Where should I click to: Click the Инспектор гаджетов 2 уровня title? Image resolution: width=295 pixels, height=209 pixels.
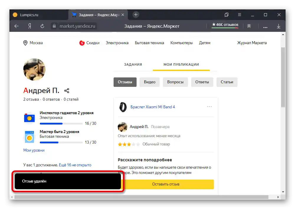[67, 113]
